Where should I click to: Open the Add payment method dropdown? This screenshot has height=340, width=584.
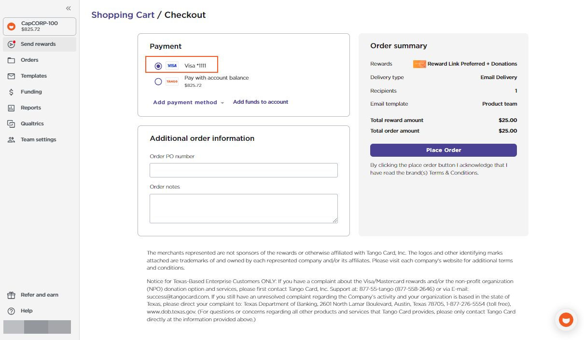pyautogui.click(x=188, y=102)
